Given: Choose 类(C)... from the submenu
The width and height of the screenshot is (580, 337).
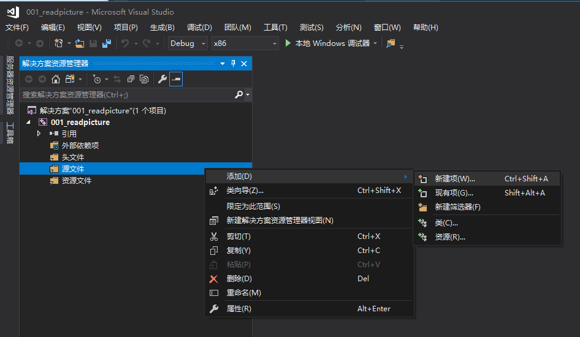Looking at the screenshot, I should (x=487, y=223).
